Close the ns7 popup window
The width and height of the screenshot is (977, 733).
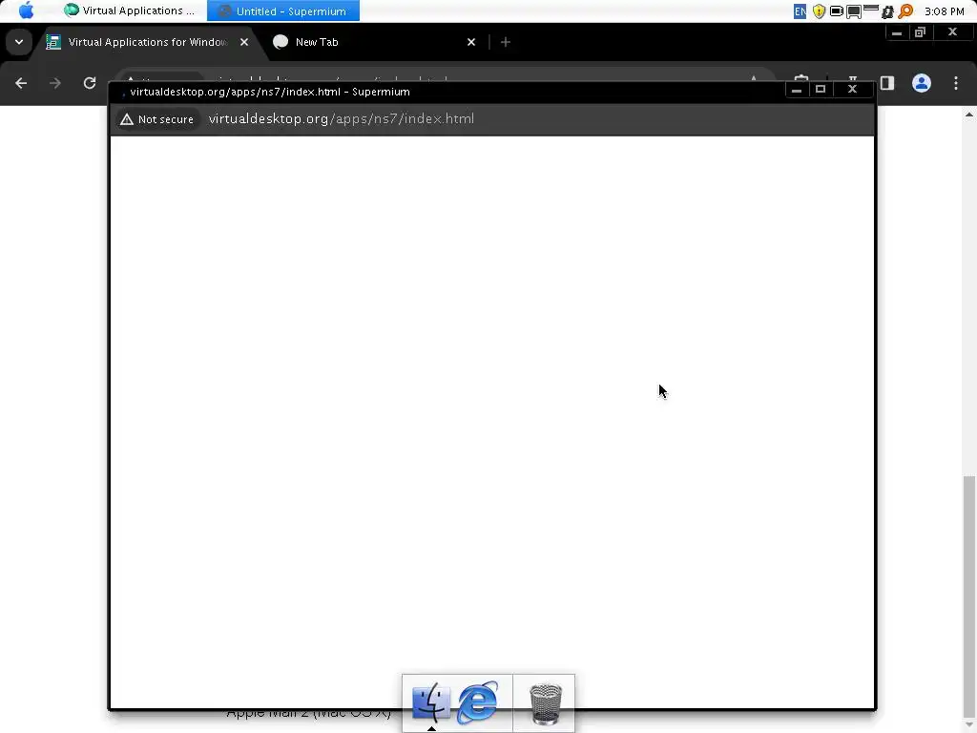click(852, 89)
